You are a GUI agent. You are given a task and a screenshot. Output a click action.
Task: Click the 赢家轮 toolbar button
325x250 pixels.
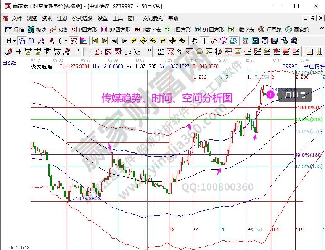tap(297, 29)
